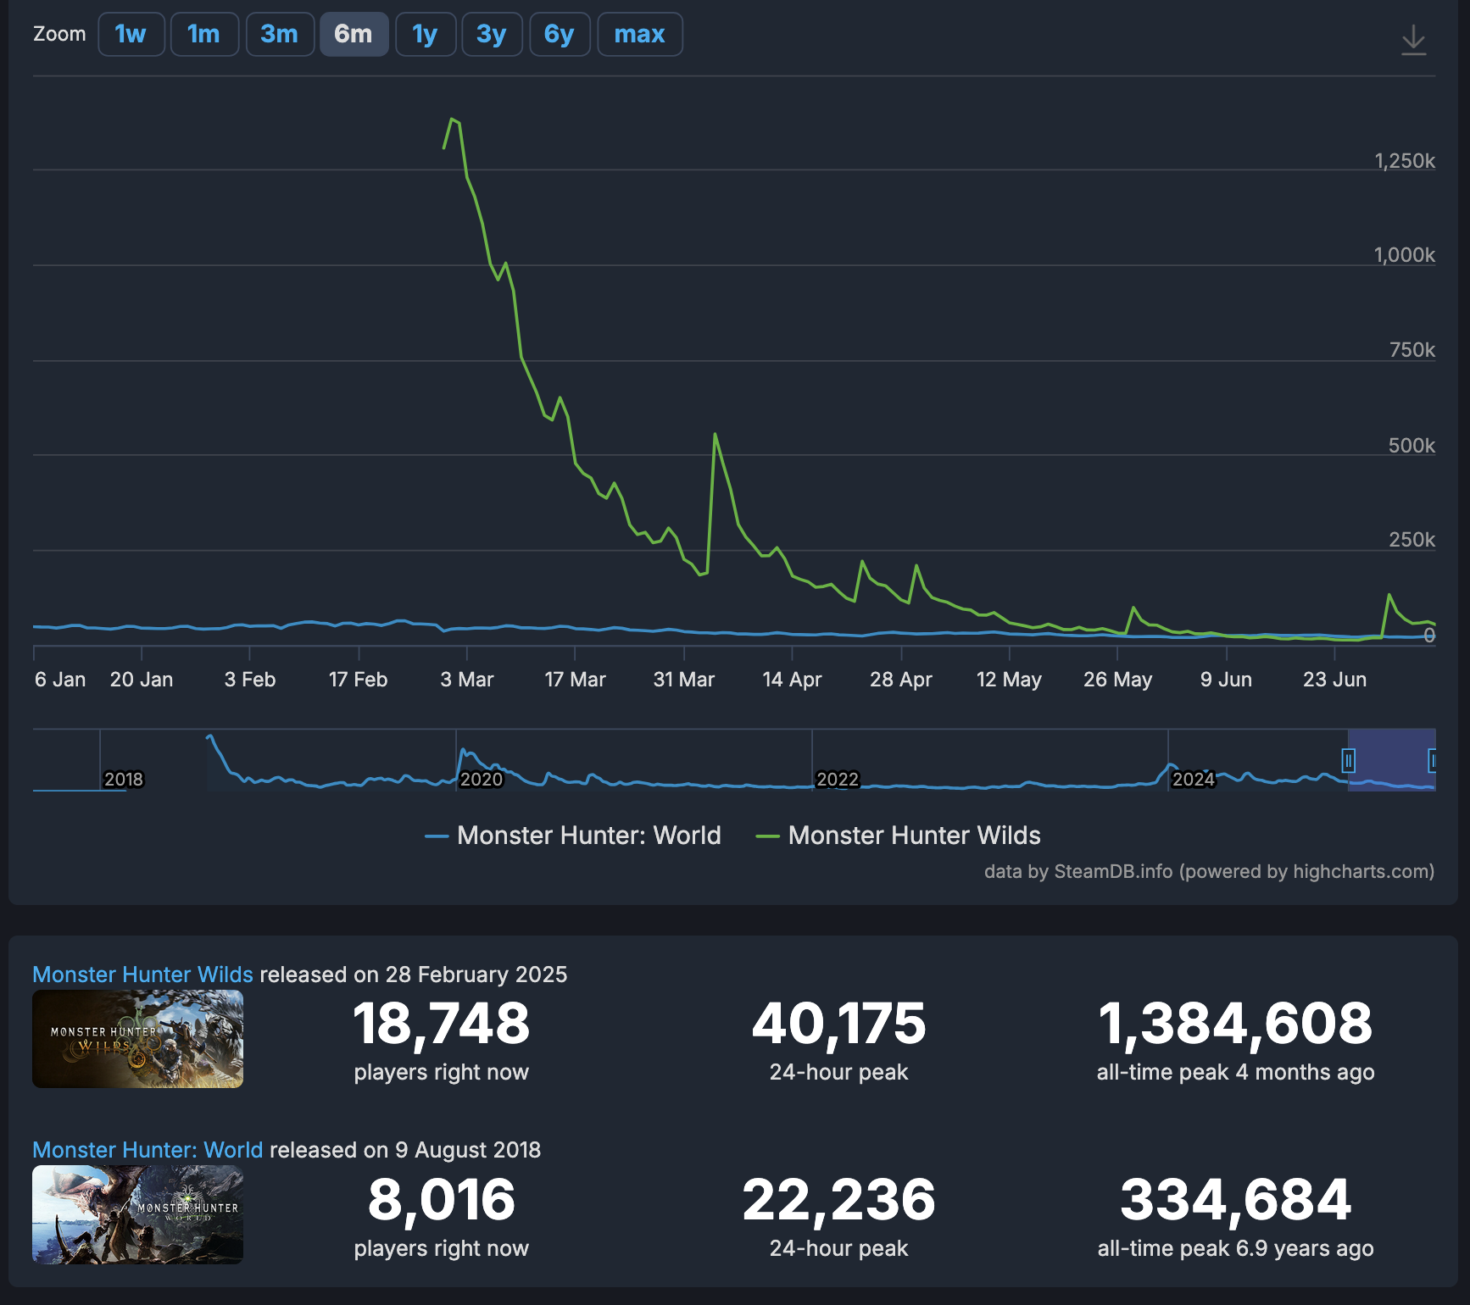
Task: Toggle Monster Hunter Wilds series in legend
Action: coord(899,836)
